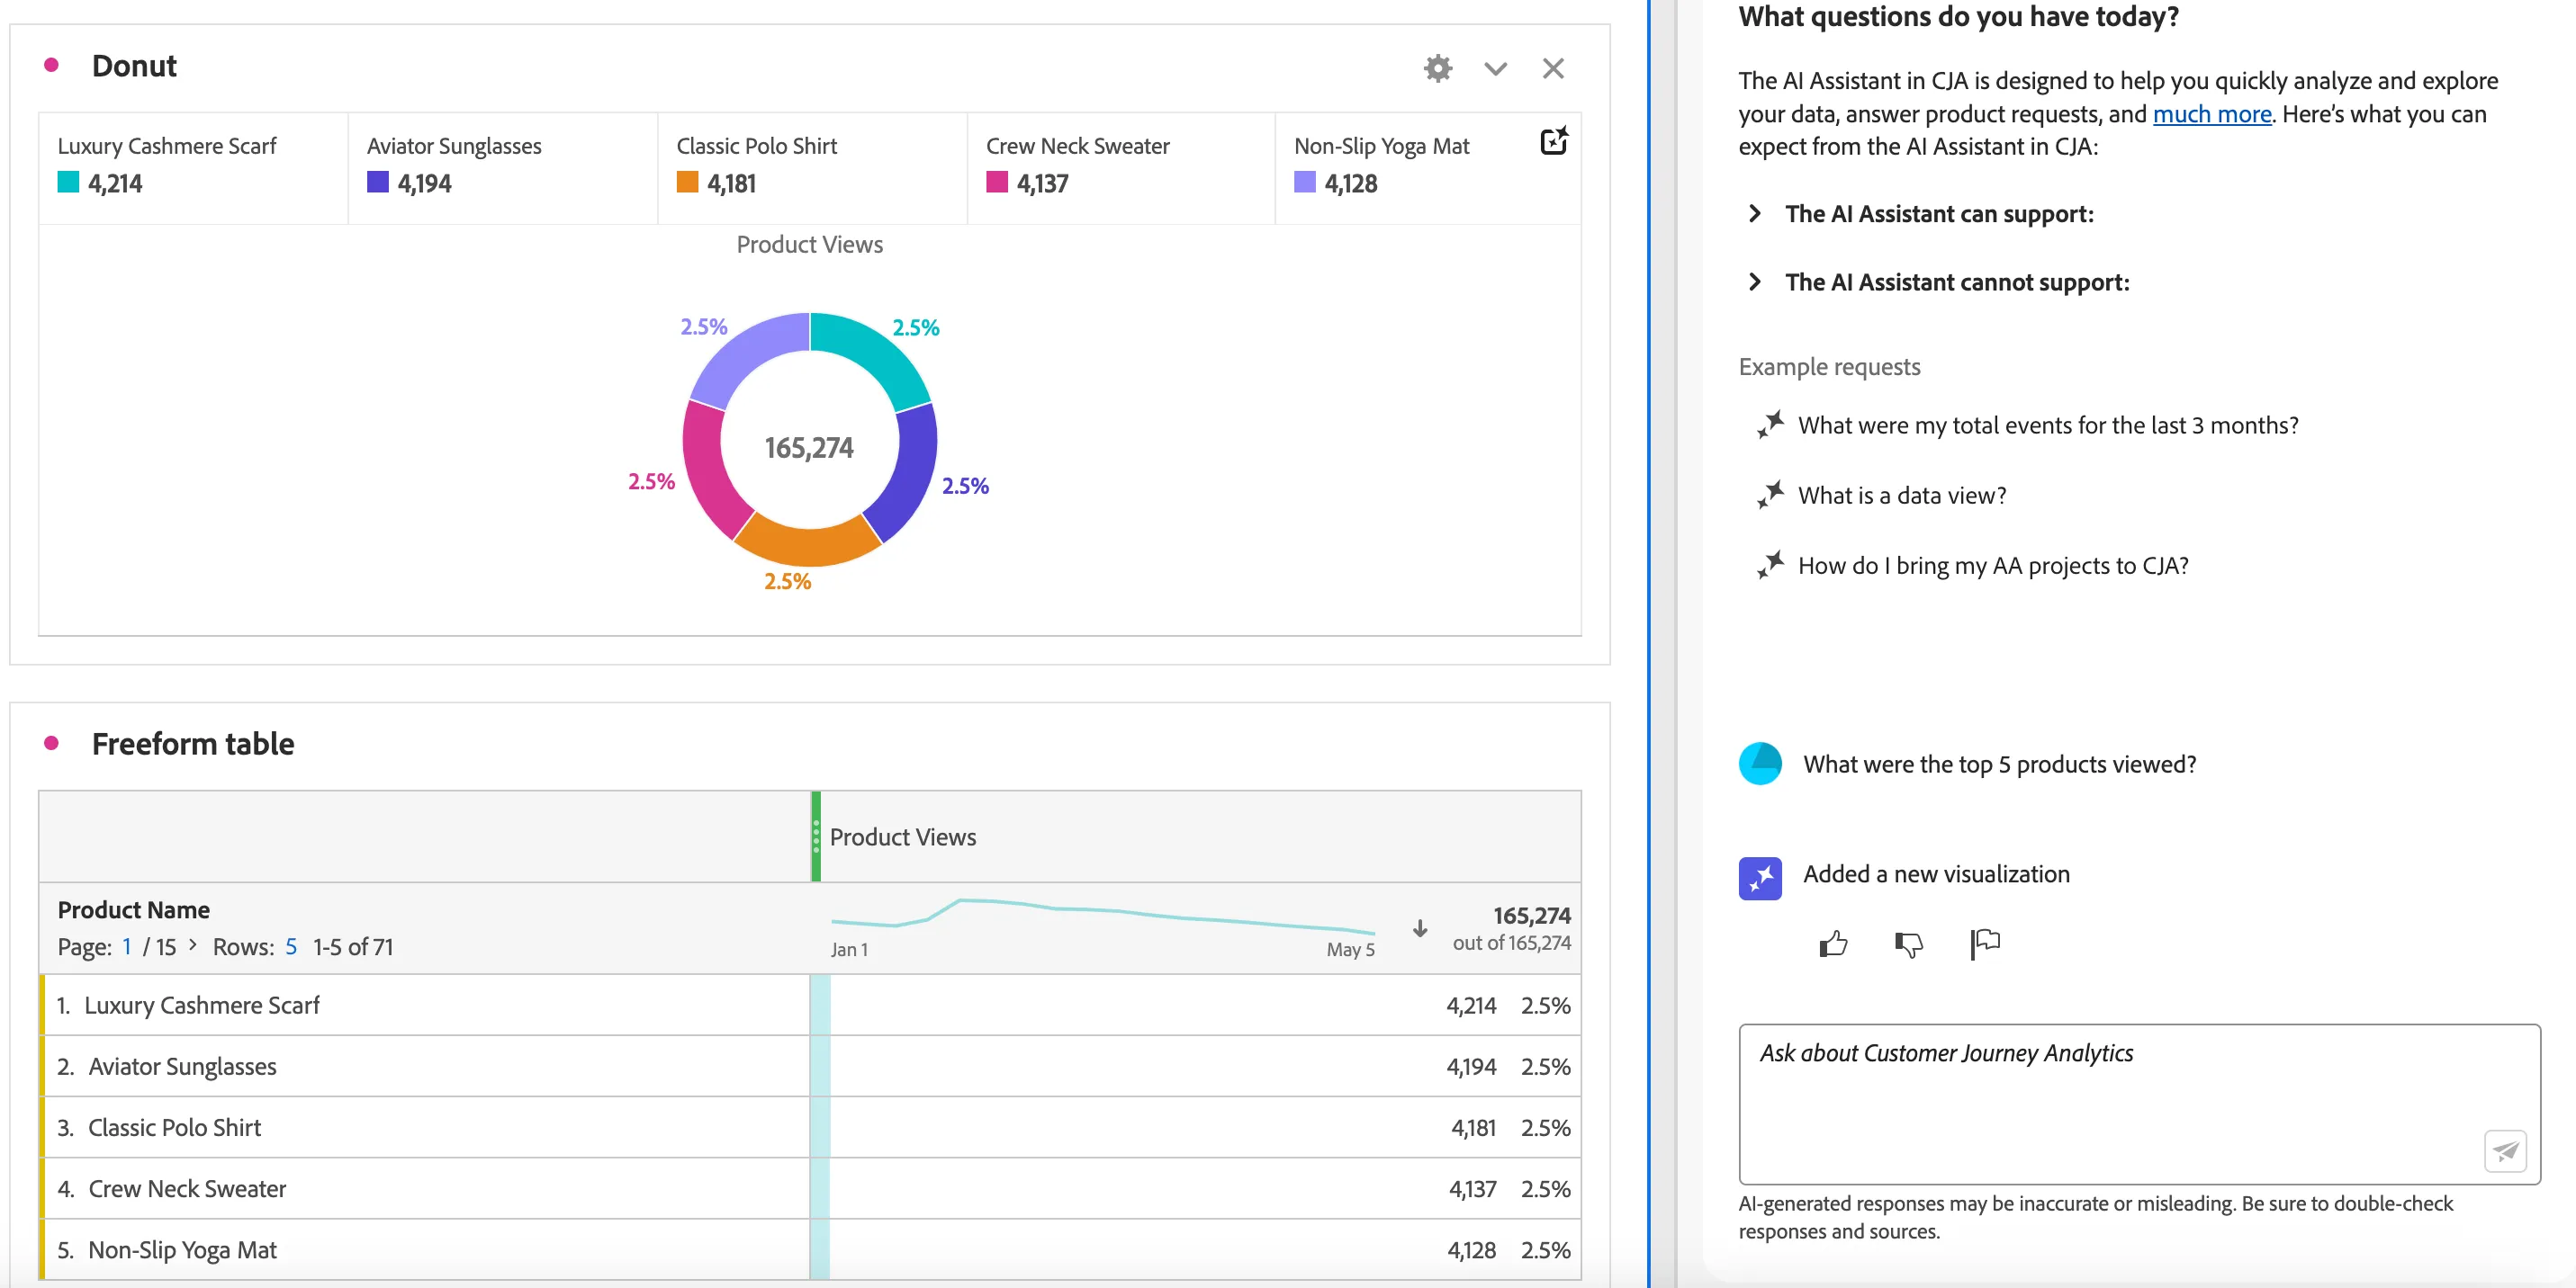The image size is (2576, 1288).
Task: Click the pink dot beside Freeform table title
Action: tap(51, 744)
